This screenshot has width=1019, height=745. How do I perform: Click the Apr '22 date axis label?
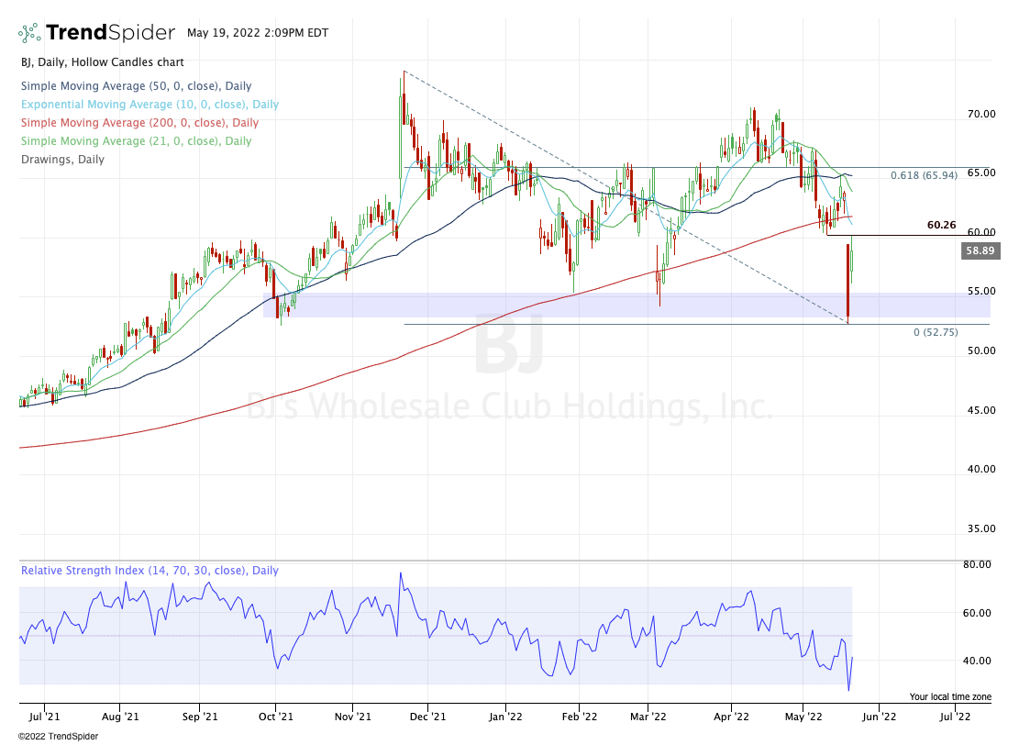[732, 717]
